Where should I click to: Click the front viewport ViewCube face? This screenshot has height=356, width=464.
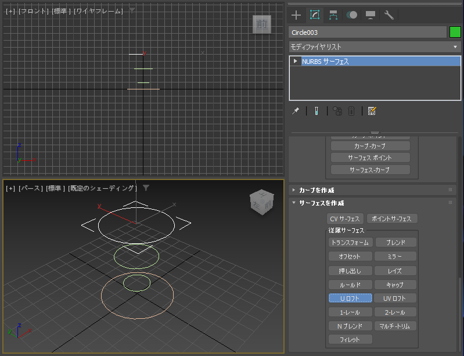point(261,24)
